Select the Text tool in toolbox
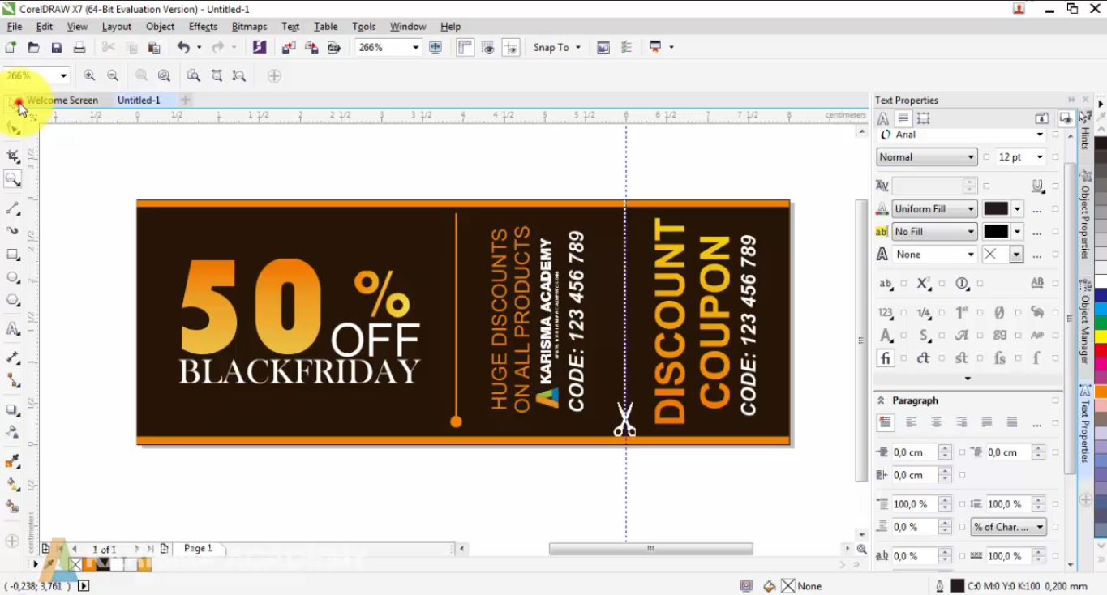The height and width of the screenshot is (595, 1107). point(13,329)
